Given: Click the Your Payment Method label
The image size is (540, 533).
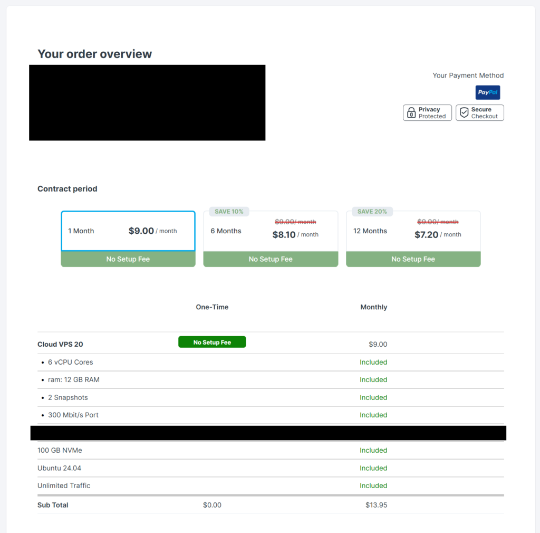Looking at the screenshot, I should (468, 75).
